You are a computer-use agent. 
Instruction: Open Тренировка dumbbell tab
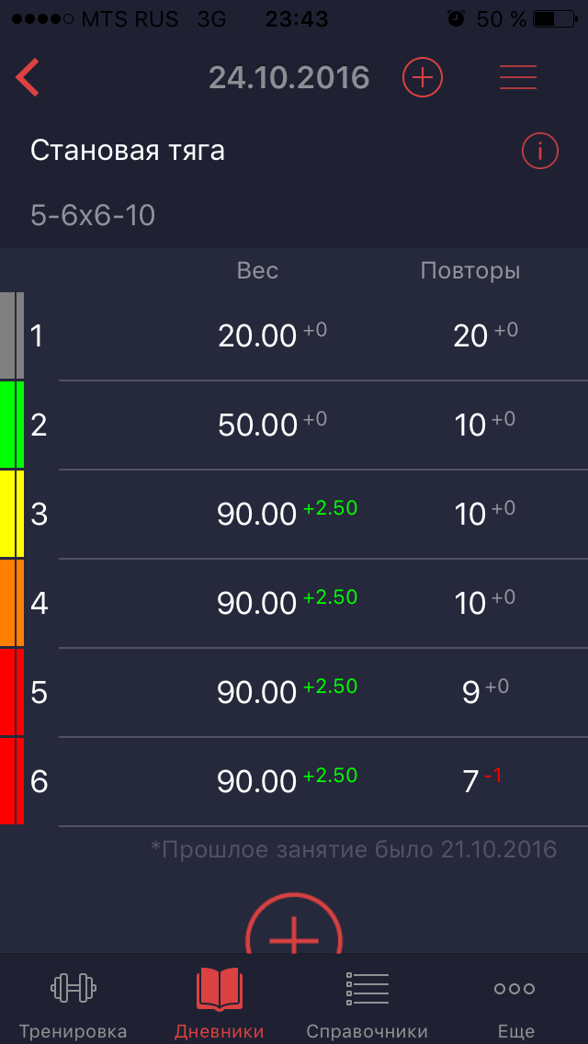(73, 1004)
